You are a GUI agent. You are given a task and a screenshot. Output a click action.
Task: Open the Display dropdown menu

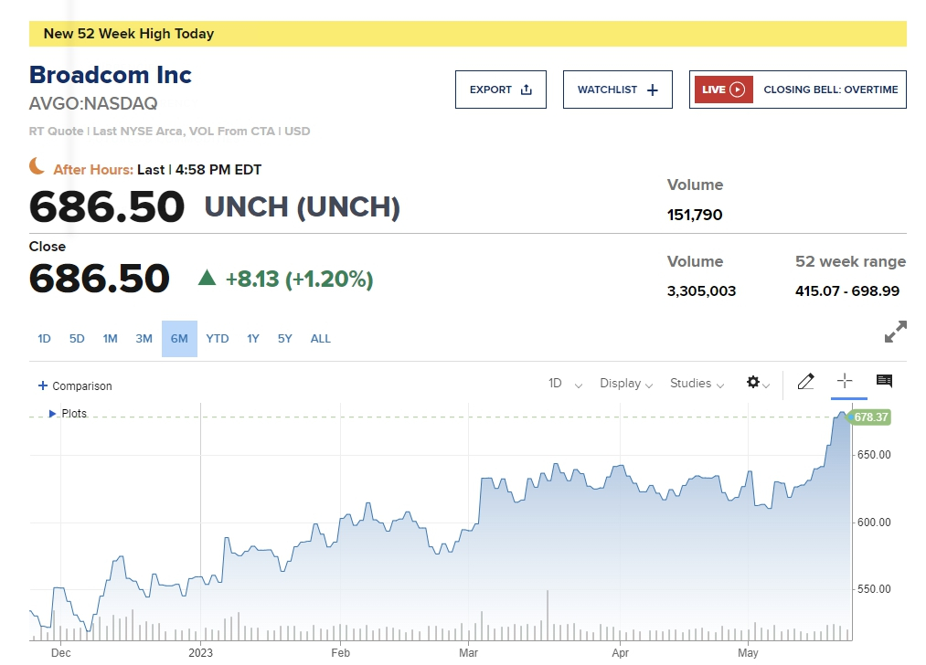[626, 384]
